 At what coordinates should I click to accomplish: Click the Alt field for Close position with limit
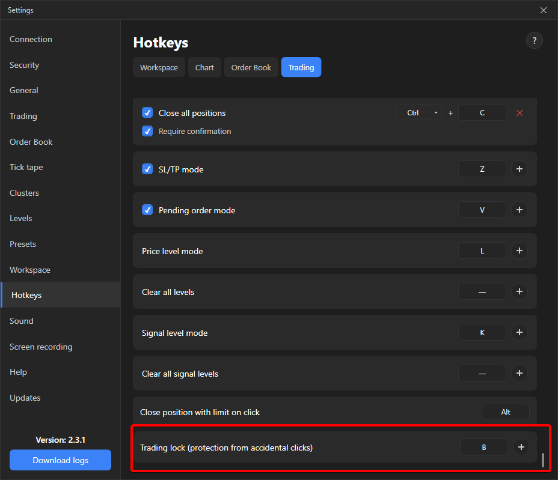pos(506,412)
